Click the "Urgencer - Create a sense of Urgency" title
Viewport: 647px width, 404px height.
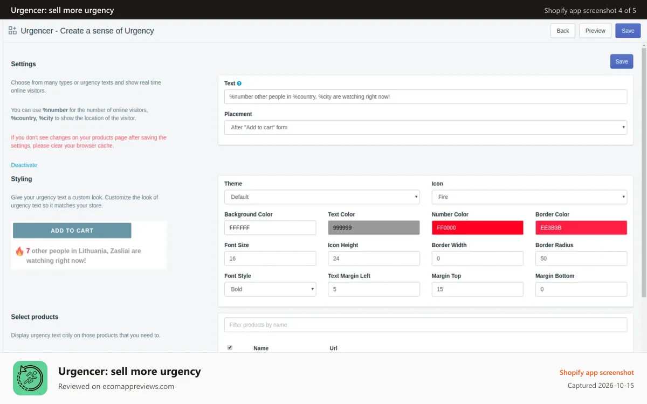click(x=87, y=31)
